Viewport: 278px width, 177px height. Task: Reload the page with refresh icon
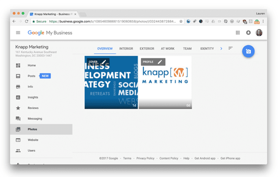pyautogui.click(x=26, y=21)
